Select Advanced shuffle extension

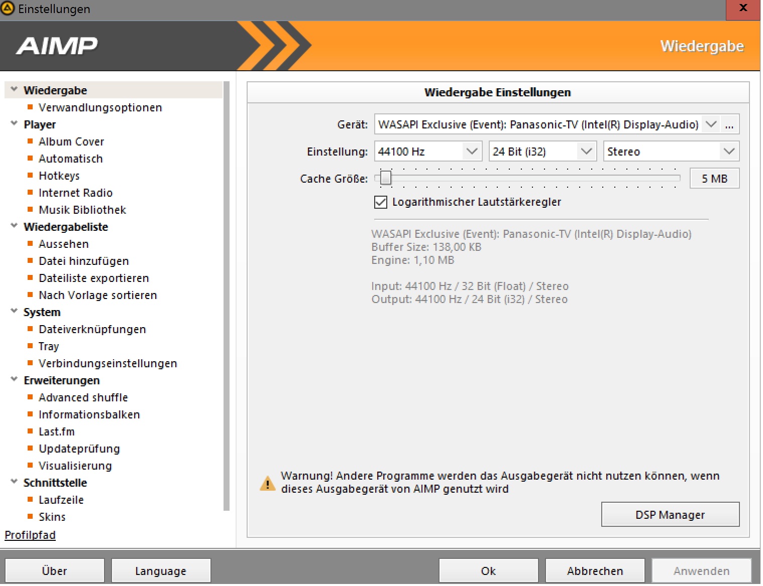[83, 398]
